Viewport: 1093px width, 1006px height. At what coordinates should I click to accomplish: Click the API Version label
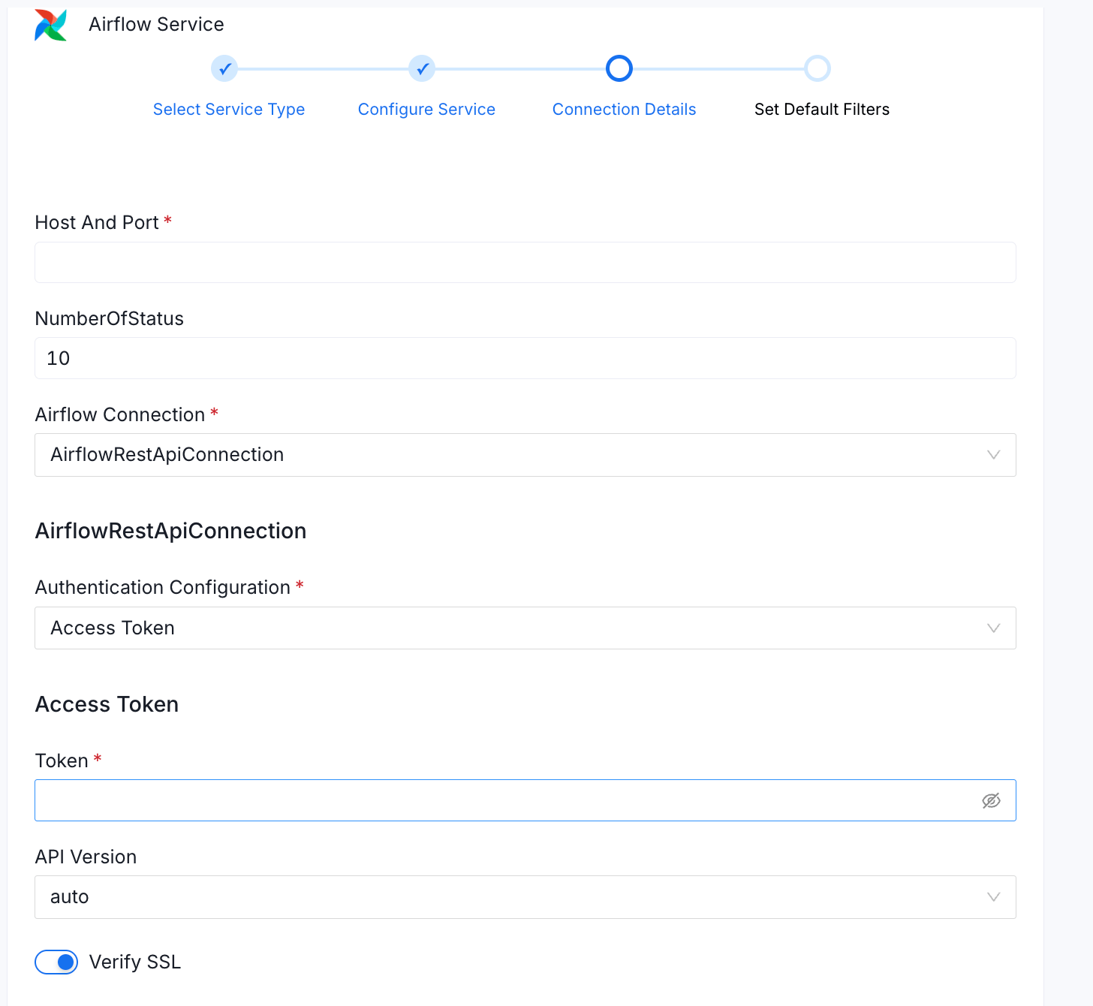(x=86, y=857)
